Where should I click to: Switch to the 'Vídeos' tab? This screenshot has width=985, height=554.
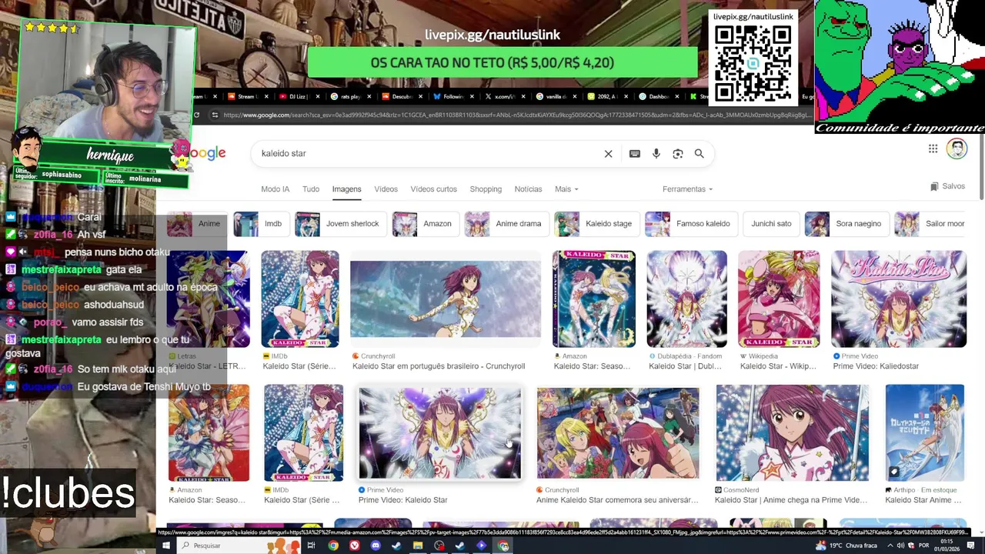pos(386,189)
